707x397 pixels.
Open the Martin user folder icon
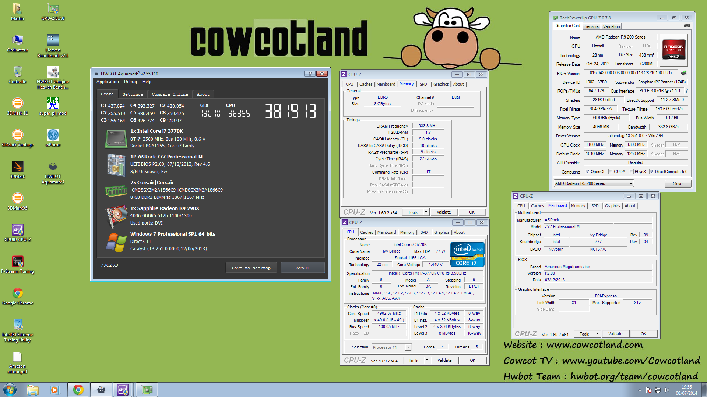point(17,12)
